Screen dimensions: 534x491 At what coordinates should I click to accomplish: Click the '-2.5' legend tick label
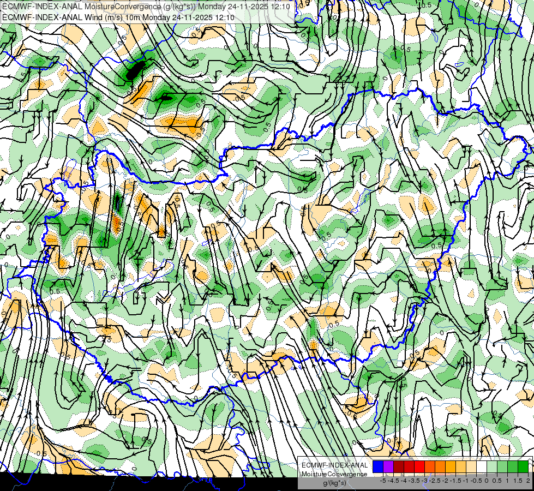pos(435,481)
